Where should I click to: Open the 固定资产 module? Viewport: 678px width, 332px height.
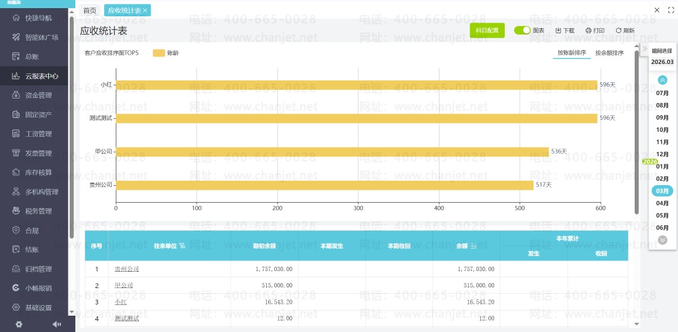(x=38, y=115)
